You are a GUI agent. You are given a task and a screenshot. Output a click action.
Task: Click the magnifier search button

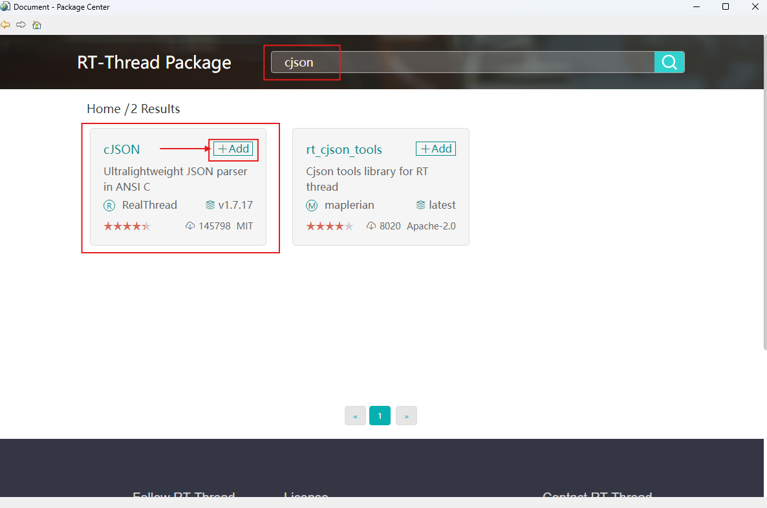pos(669,62)
